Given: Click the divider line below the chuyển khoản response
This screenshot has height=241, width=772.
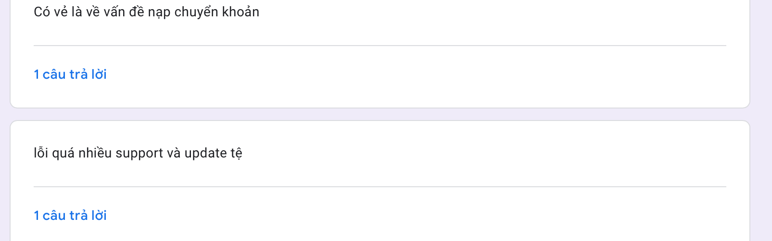Looking at the screenshot, I should (380, 46).
